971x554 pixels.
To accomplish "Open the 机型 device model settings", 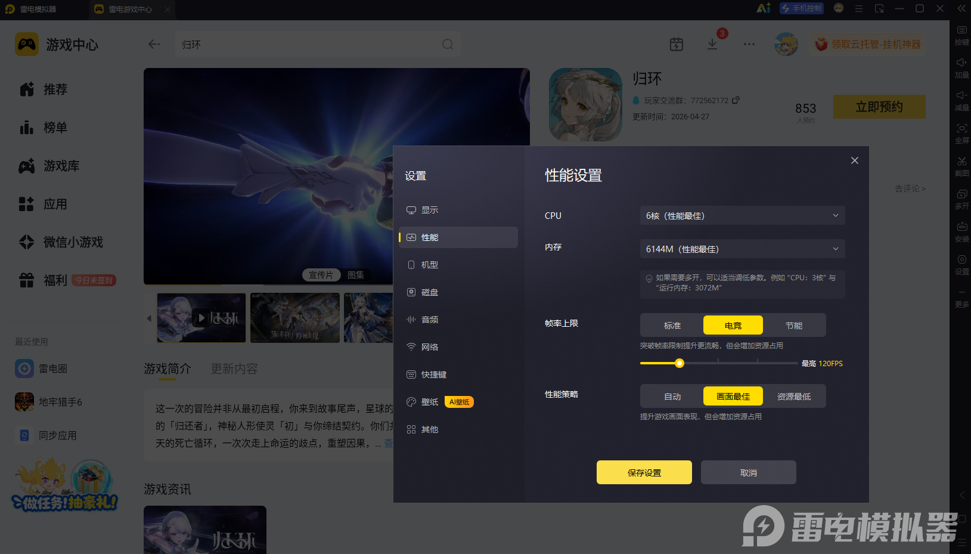I will click(x=458, y=265).
